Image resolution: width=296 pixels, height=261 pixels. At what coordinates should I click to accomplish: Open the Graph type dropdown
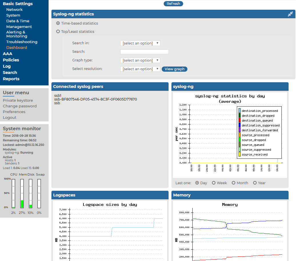[x=140, y=60]
